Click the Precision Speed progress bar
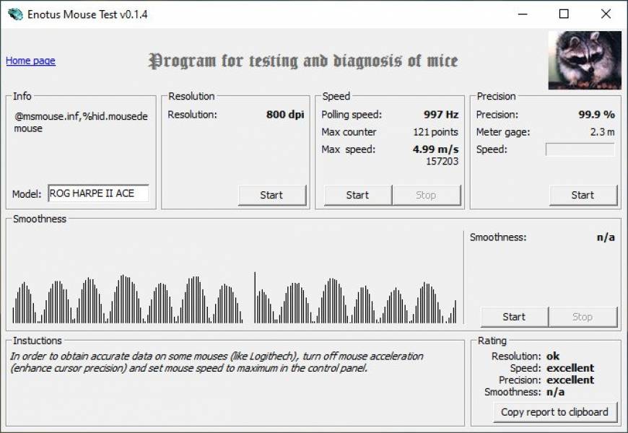 tap(580, 149)
